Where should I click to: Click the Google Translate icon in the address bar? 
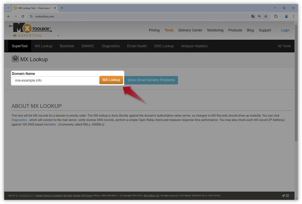point(253,16)
